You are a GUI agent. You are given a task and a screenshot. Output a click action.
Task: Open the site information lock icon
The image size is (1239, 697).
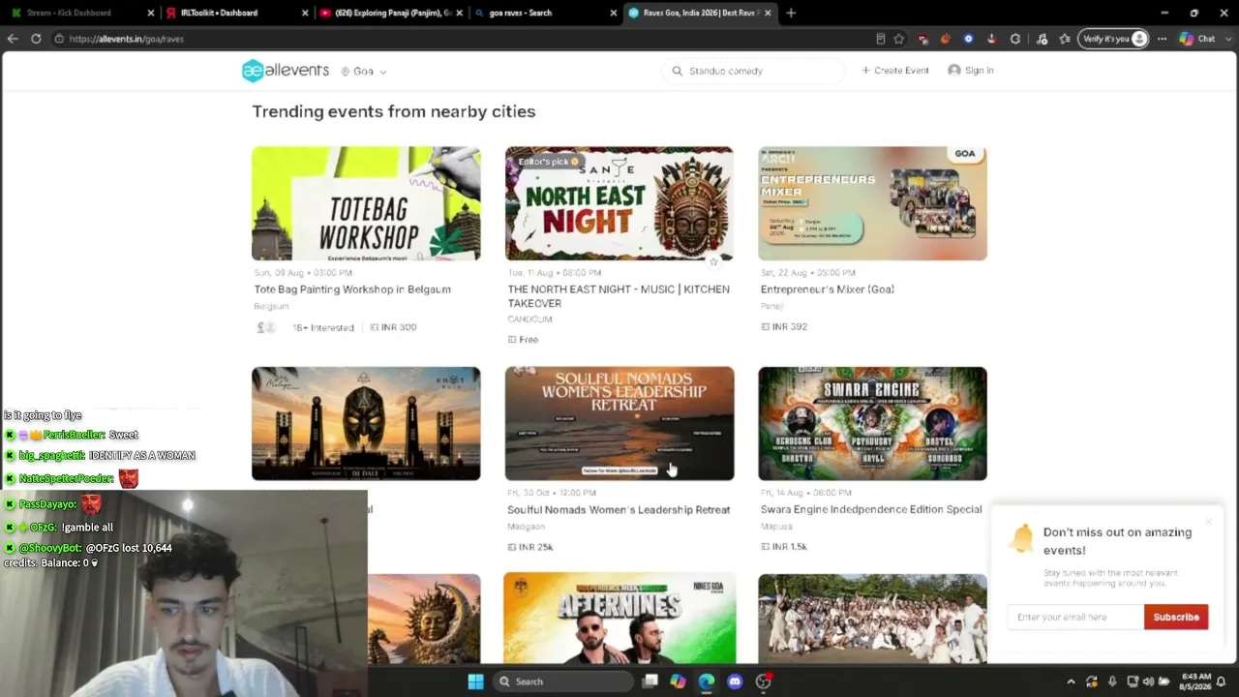[x=59, y=39]
